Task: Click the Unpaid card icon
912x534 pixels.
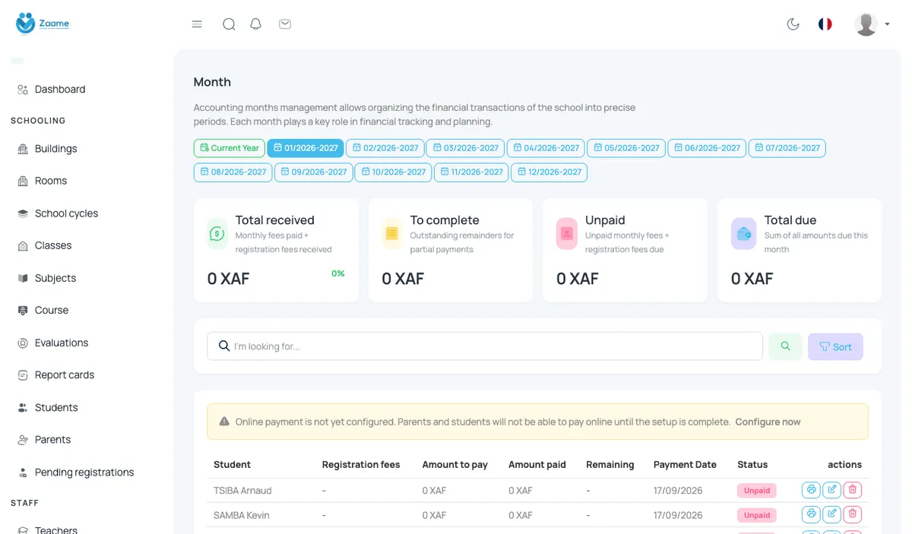Action: tap(567, 234)
